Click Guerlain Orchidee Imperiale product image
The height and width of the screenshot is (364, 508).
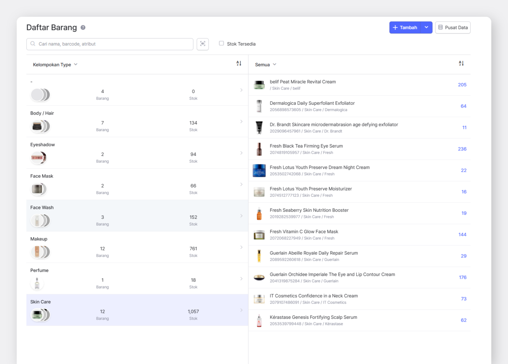click(x=259, y=277)
